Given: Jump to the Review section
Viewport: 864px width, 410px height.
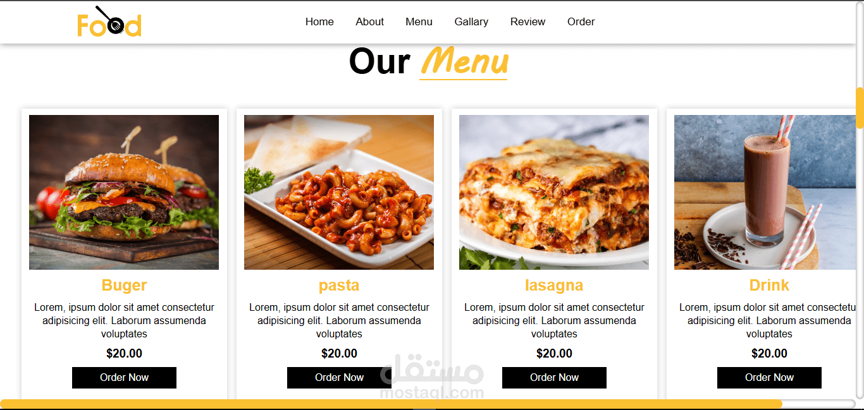Looking at the screenshot, I should (528, 21).
